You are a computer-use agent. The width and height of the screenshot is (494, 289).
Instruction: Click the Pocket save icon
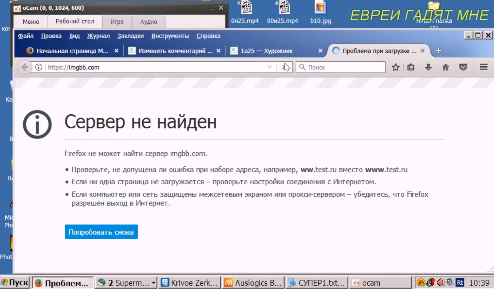(463, 67)
